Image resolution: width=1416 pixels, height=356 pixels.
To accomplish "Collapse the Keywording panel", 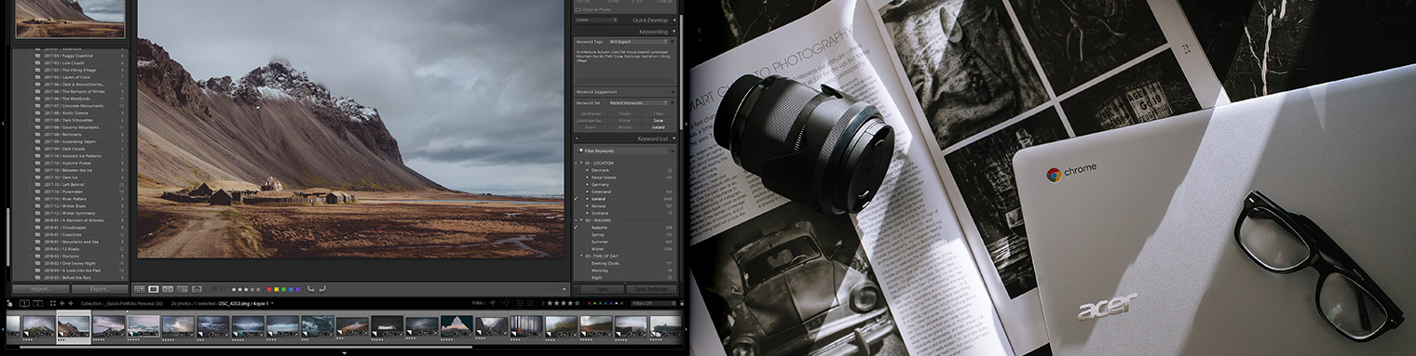I will (674, 32).
